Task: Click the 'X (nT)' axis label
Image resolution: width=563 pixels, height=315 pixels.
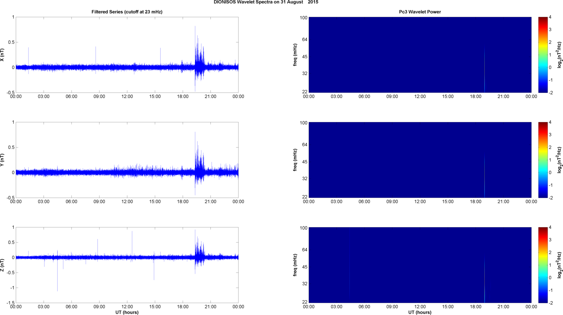Action: click(x=3, y=55)
